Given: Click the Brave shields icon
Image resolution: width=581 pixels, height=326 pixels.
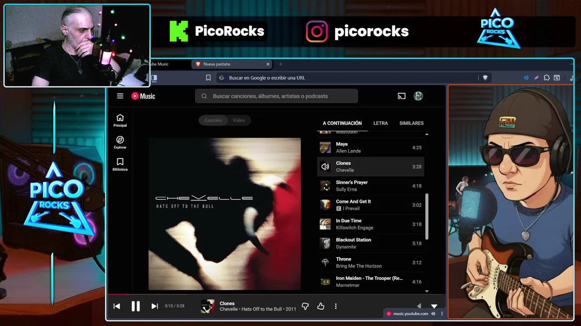Looking at the screenshot, I should (485, 77).
